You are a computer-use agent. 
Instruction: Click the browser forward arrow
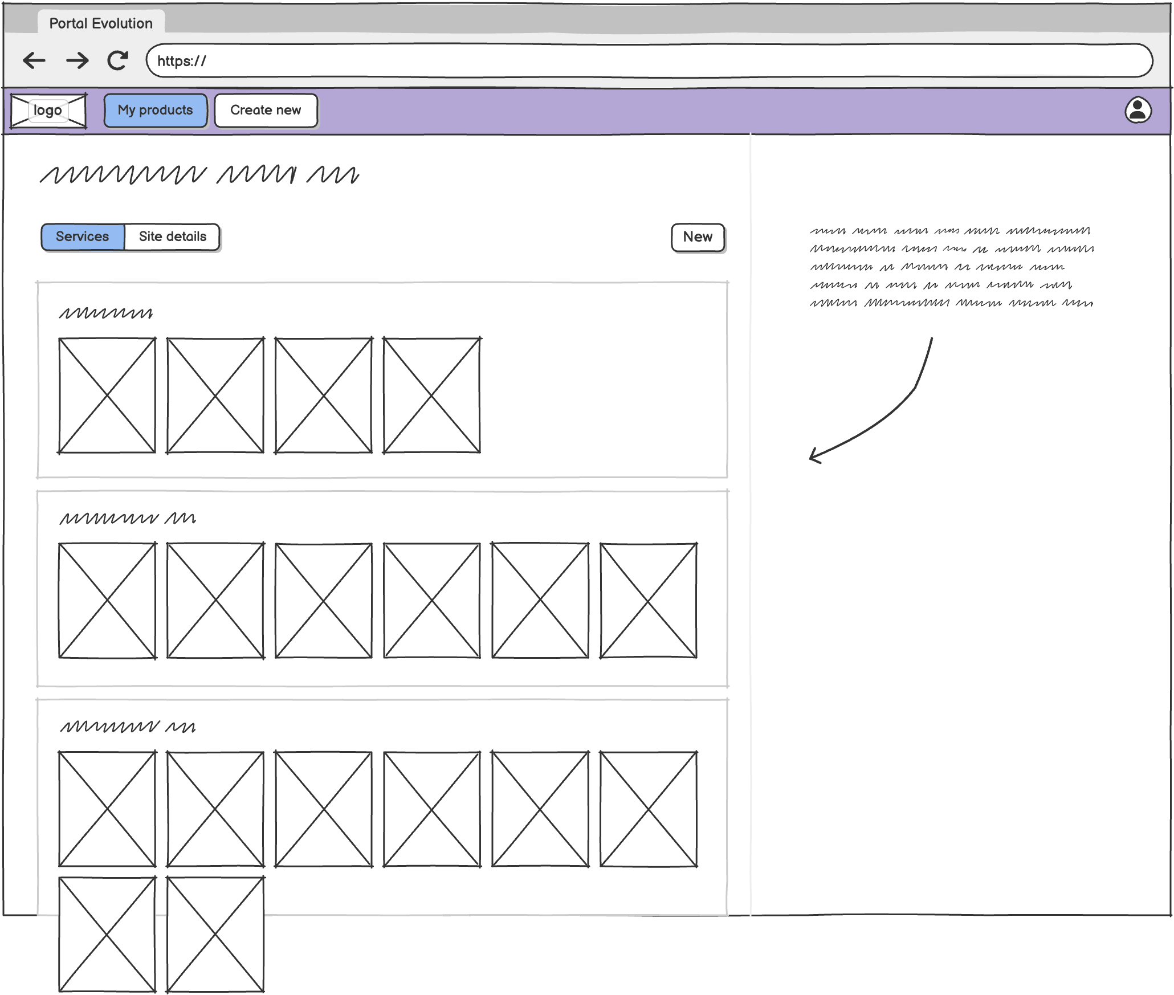coord(78,60)
